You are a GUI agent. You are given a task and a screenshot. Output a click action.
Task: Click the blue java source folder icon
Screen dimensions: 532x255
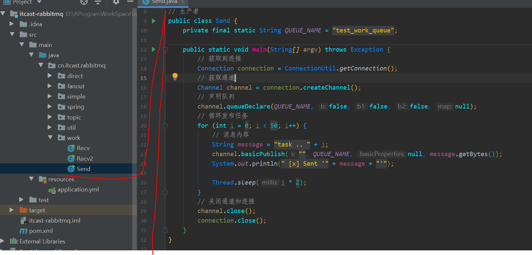[42, 55]
